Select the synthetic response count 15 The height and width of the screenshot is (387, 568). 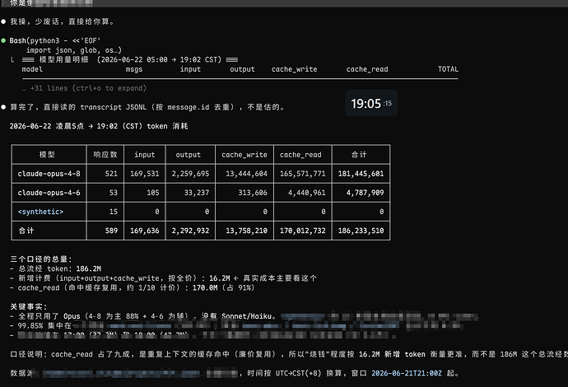[114, 212]
